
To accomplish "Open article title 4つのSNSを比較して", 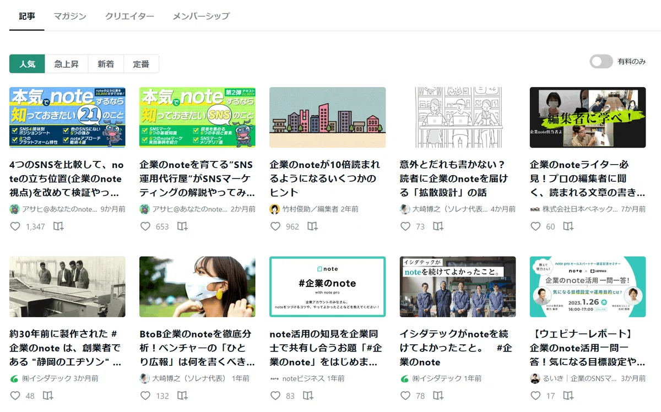I will [67, 178].
